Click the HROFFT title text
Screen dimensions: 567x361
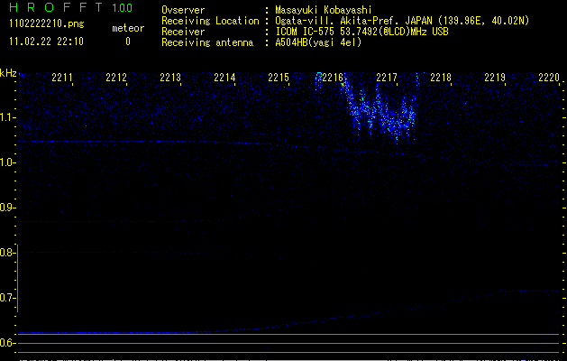tap(56, 7)
